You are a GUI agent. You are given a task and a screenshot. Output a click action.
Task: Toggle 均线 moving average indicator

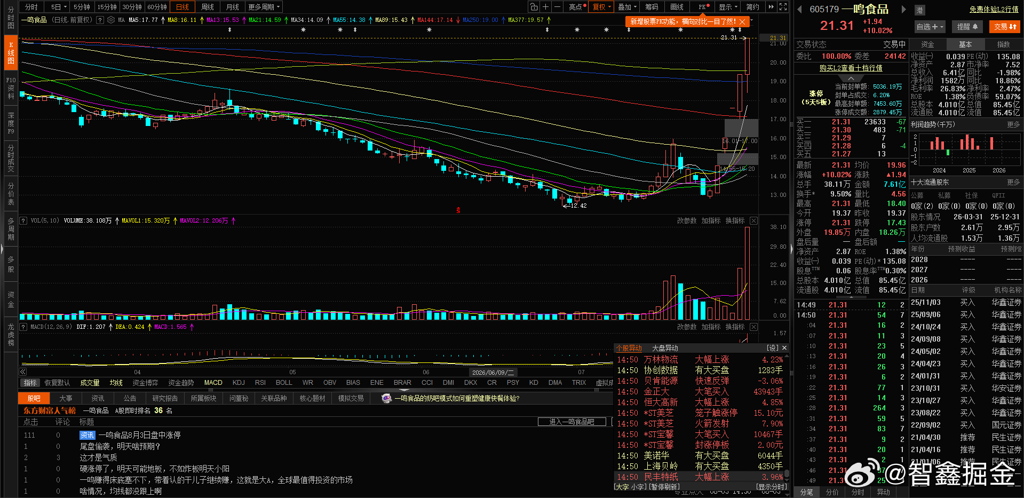tap(116, 383)
